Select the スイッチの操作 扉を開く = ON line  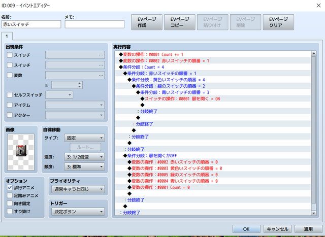coord(213,98)
